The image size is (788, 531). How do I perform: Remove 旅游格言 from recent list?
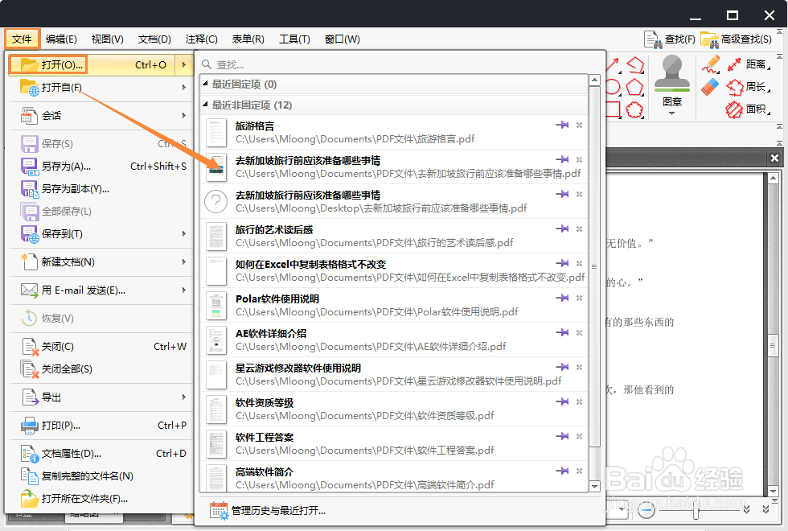[x=580, y=125]
